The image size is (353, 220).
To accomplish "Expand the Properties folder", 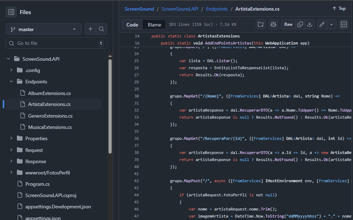I will (11, 138).
